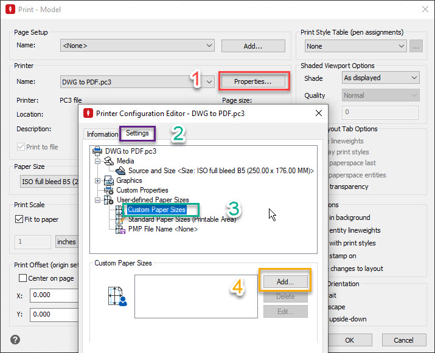Expand the Graphics tree node
Viewport: 435px width, 353px height.
coord(97,180)
